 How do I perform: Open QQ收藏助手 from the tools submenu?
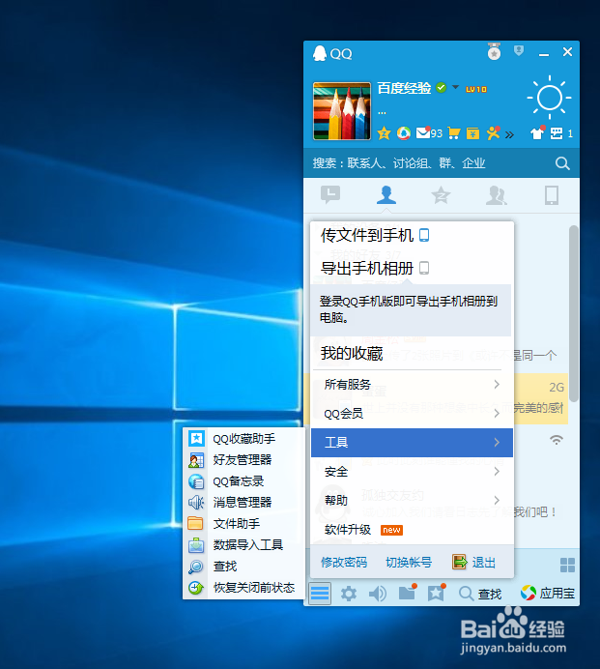243,439
